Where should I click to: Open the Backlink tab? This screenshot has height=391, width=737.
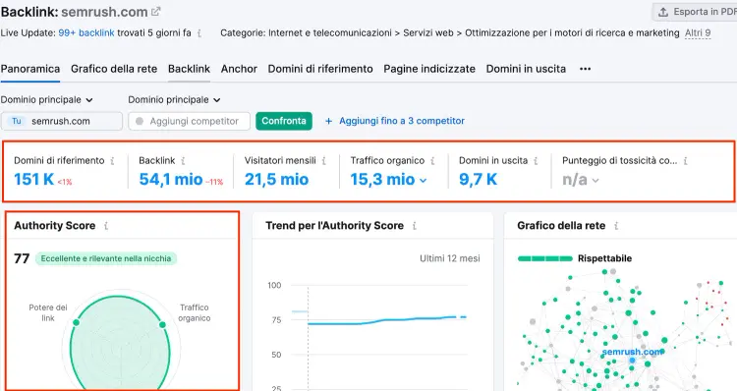tap(189, 69)
